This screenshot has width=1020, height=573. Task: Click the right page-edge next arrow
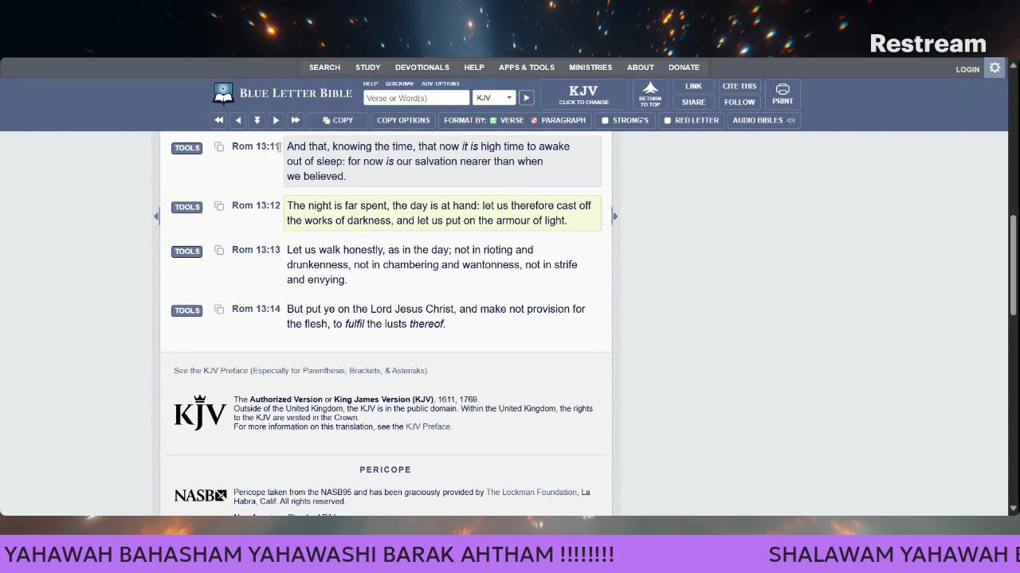[614, 216]
